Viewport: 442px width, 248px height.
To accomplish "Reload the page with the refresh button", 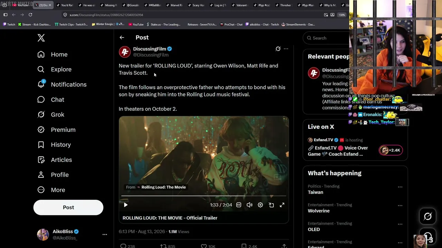I will pyautogui.click(x=30, y=15).
